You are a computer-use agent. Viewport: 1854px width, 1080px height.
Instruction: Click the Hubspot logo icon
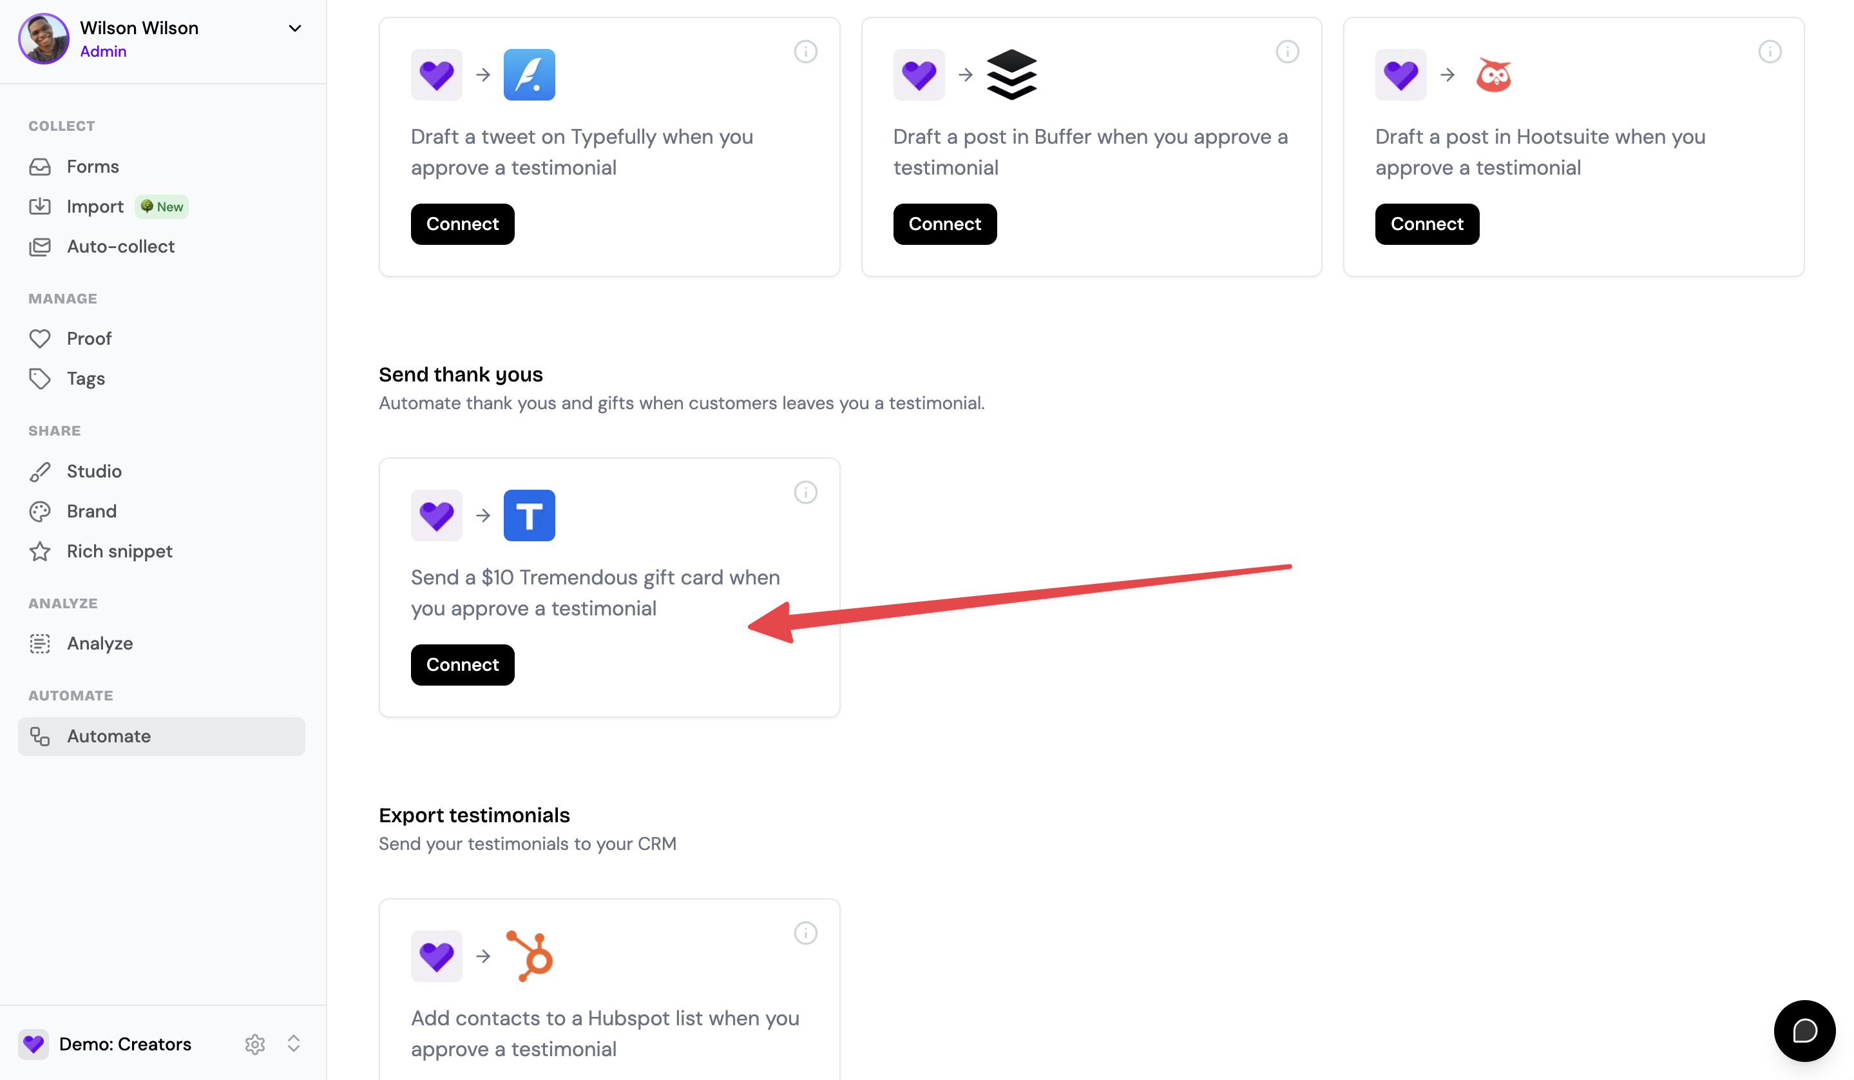click(x=529, y=956)
